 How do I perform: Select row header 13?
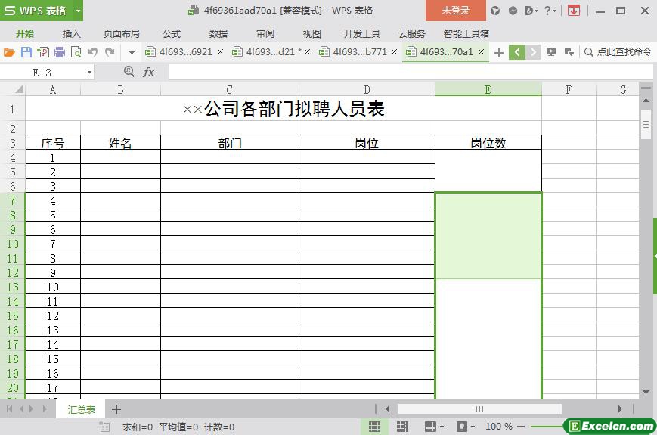(x=13, y=287)
